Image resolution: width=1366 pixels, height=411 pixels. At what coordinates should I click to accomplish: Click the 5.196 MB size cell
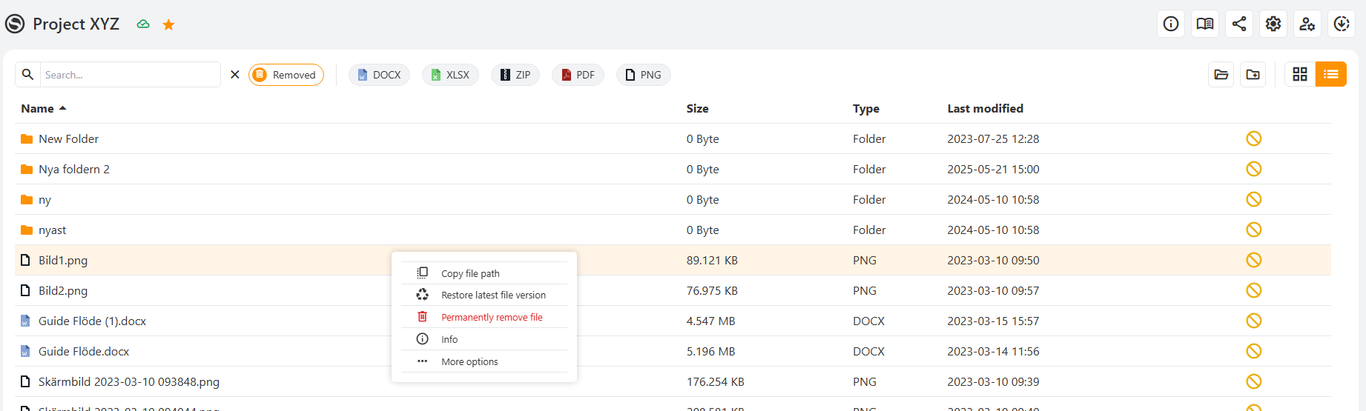coord(710,351)
